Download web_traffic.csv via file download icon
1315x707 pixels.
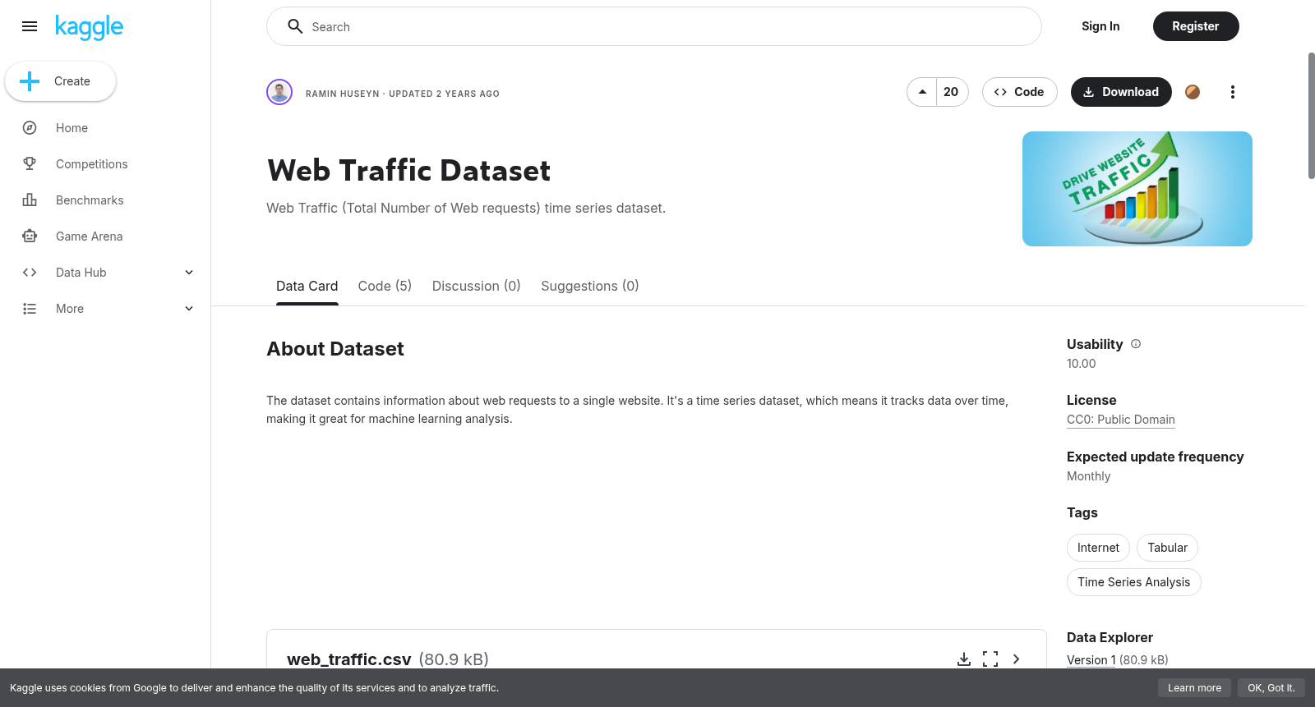[964, 659]
